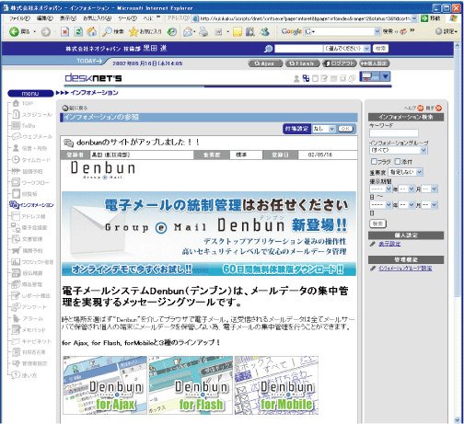Image resolution: width=464 pixels, height=424 pixels.
Task: Open the ファイル menu
Action: tap(19, 18)
